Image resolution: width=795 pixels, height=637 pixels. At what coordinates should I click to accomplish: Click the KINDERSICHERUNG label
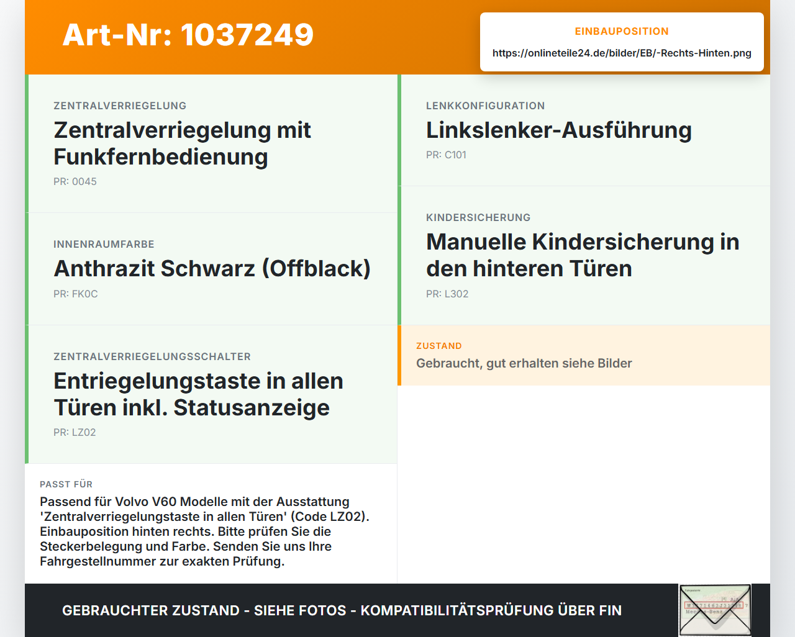coord(478,217)
